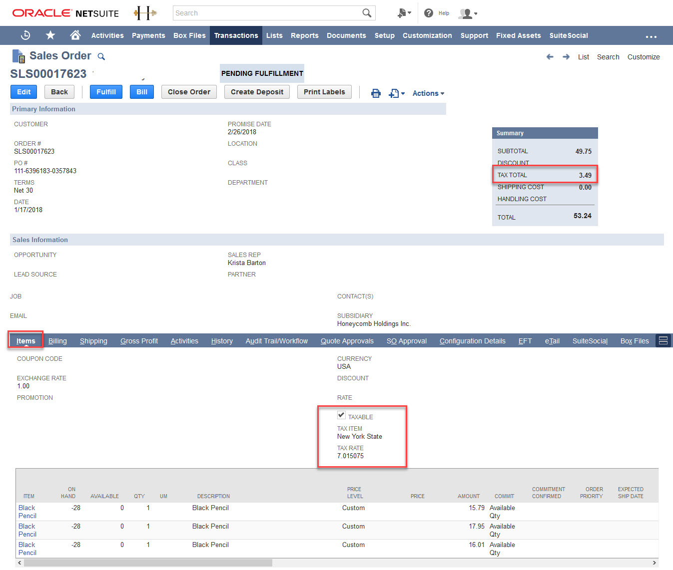Open the Reports menu
673x570 pixels.
tap(305, 35)
